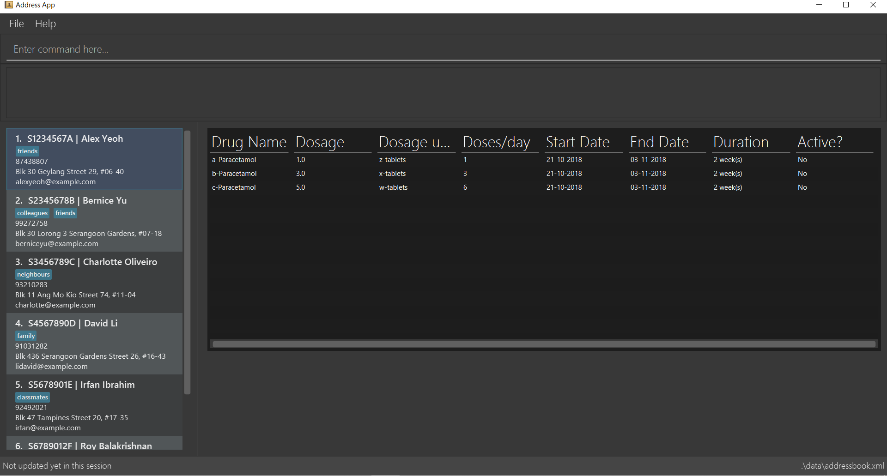Click z-tablets dosage unit cell
Viewport: 887px width, 476px height.
tap(393, 160)
